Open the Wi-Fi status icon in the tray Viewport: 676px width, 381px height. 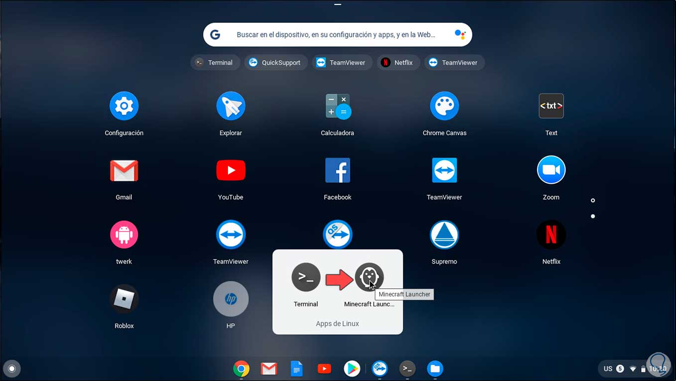tap(633, 369)
